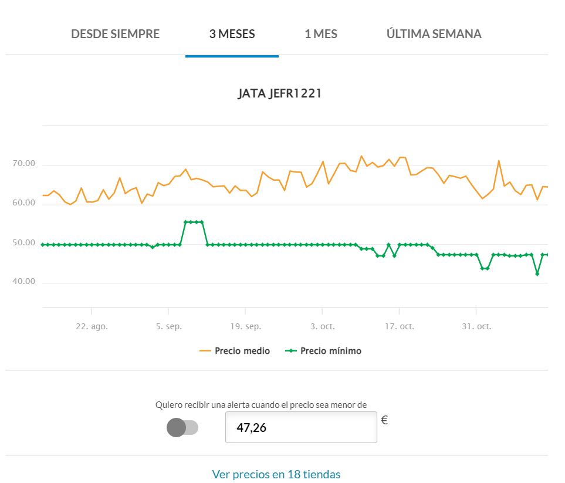The height and width of the screenshot is (483, 565).
Task: Click the highest orange peak after 31. oct.
Action: (x=499, y=161)
